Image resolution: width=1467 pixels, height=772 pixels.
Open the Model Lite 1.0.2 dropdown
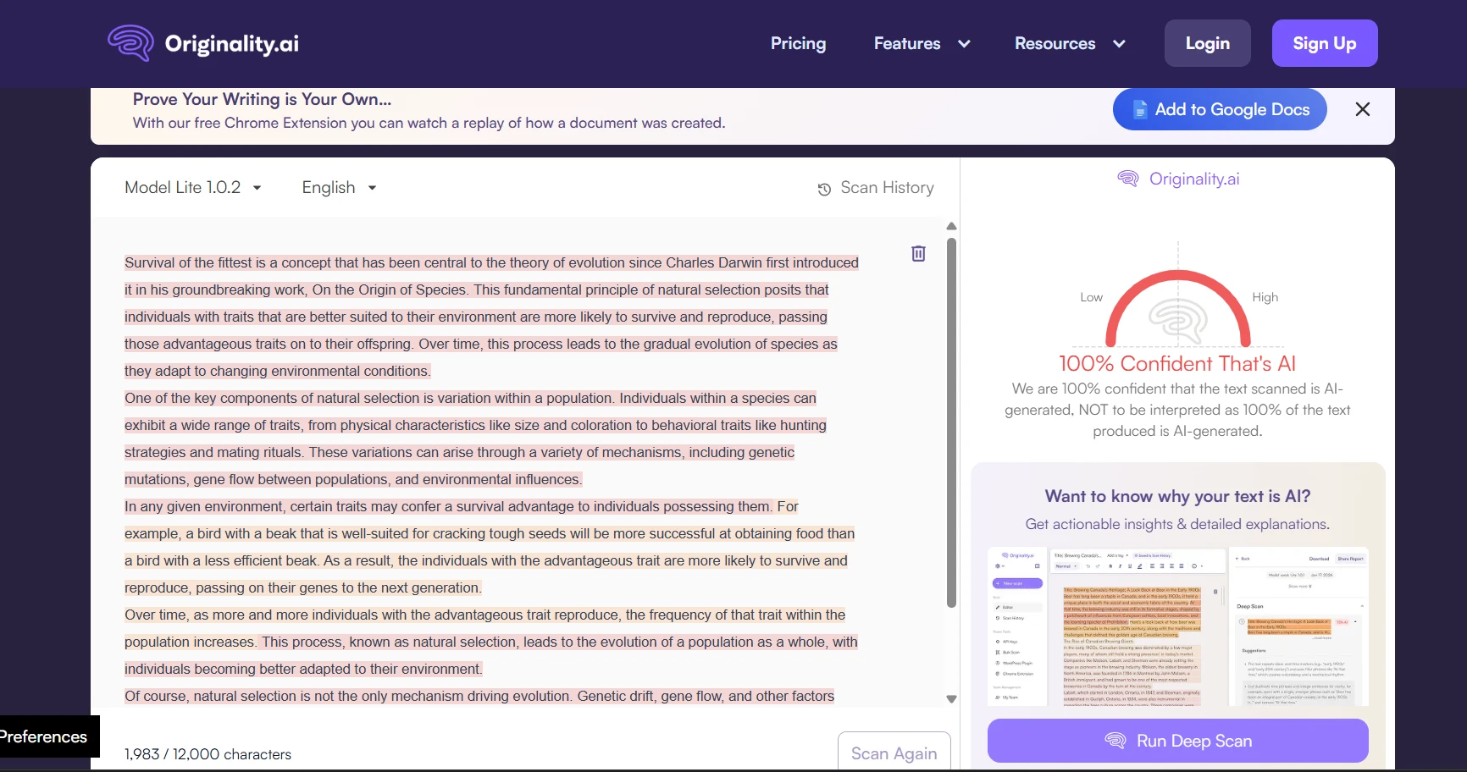tap(192, 187)
